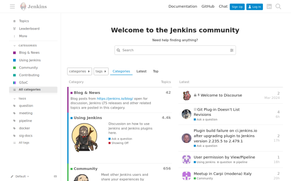Open the User permission topic poster avatar
Screen dimensions: 291x181
(187, 159)
